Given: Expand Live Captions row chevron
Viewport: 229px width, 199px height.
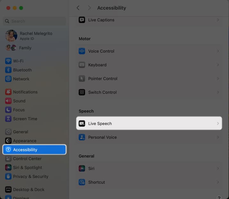Looking at the screenshot, I should pos(218,20).
